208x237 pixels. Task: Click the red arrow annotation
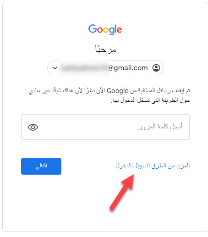(122, 192)
